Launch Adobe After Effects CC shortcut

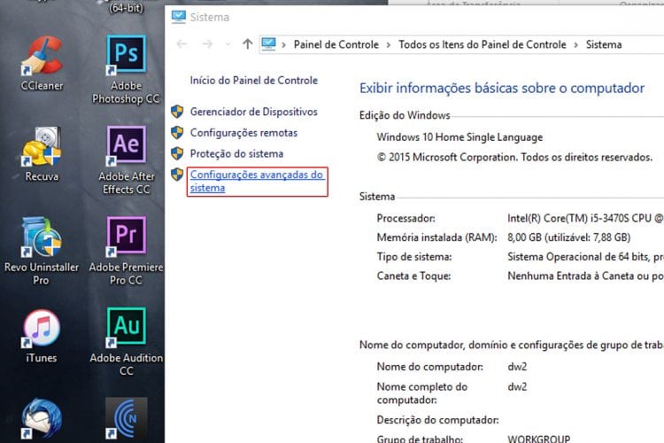127,160
